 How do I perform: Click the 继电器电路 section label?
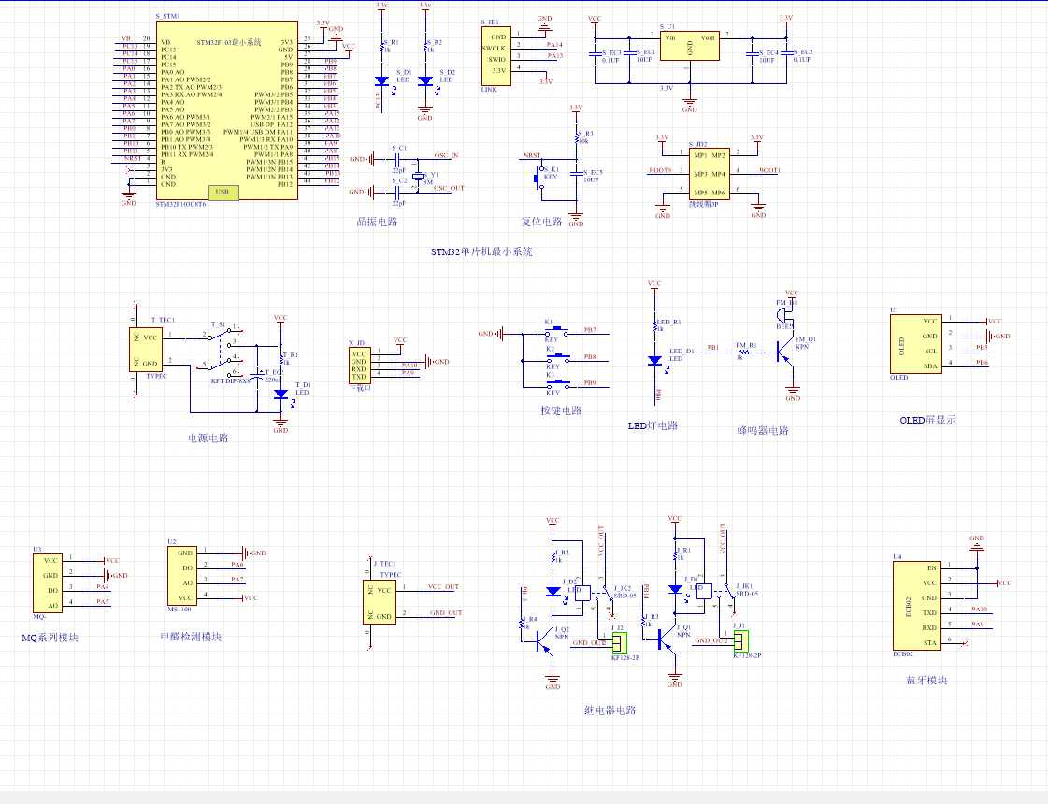click(610, 711)
